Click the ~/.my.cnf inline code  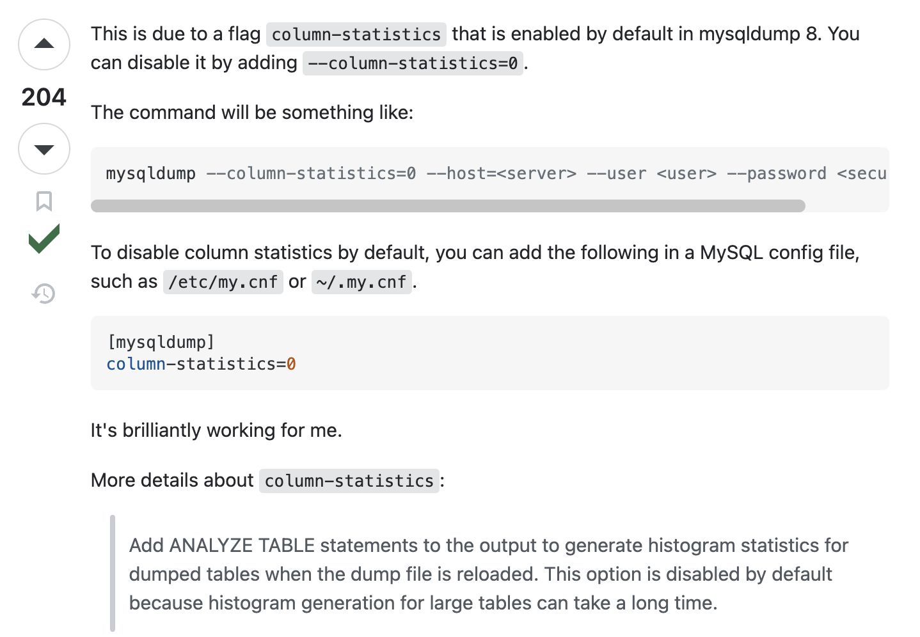click(x=361, y=282)
